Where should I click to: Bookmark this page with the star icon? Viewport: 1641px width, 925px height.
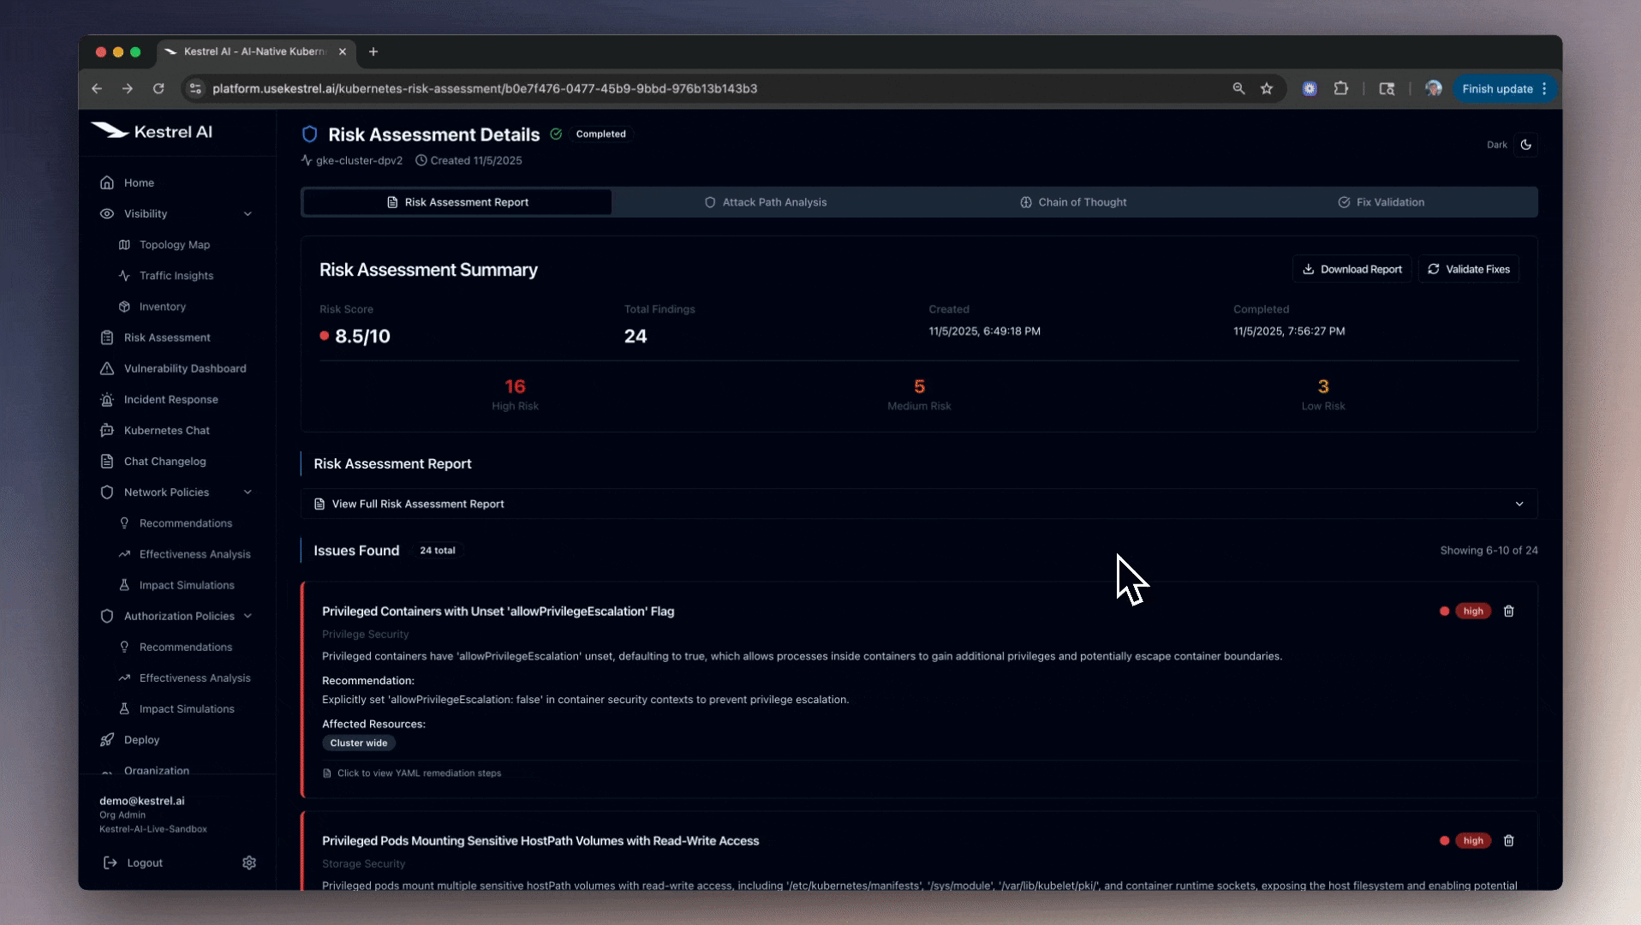pyautogui.click(x=1267, y=89)
